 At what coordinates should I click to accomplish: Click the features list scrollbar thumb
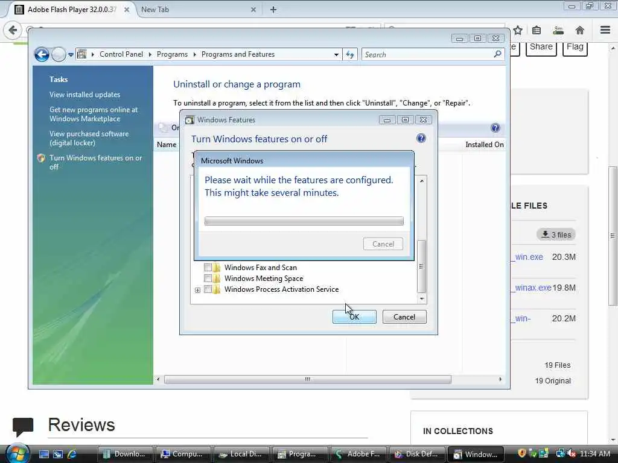pos(421,266)
